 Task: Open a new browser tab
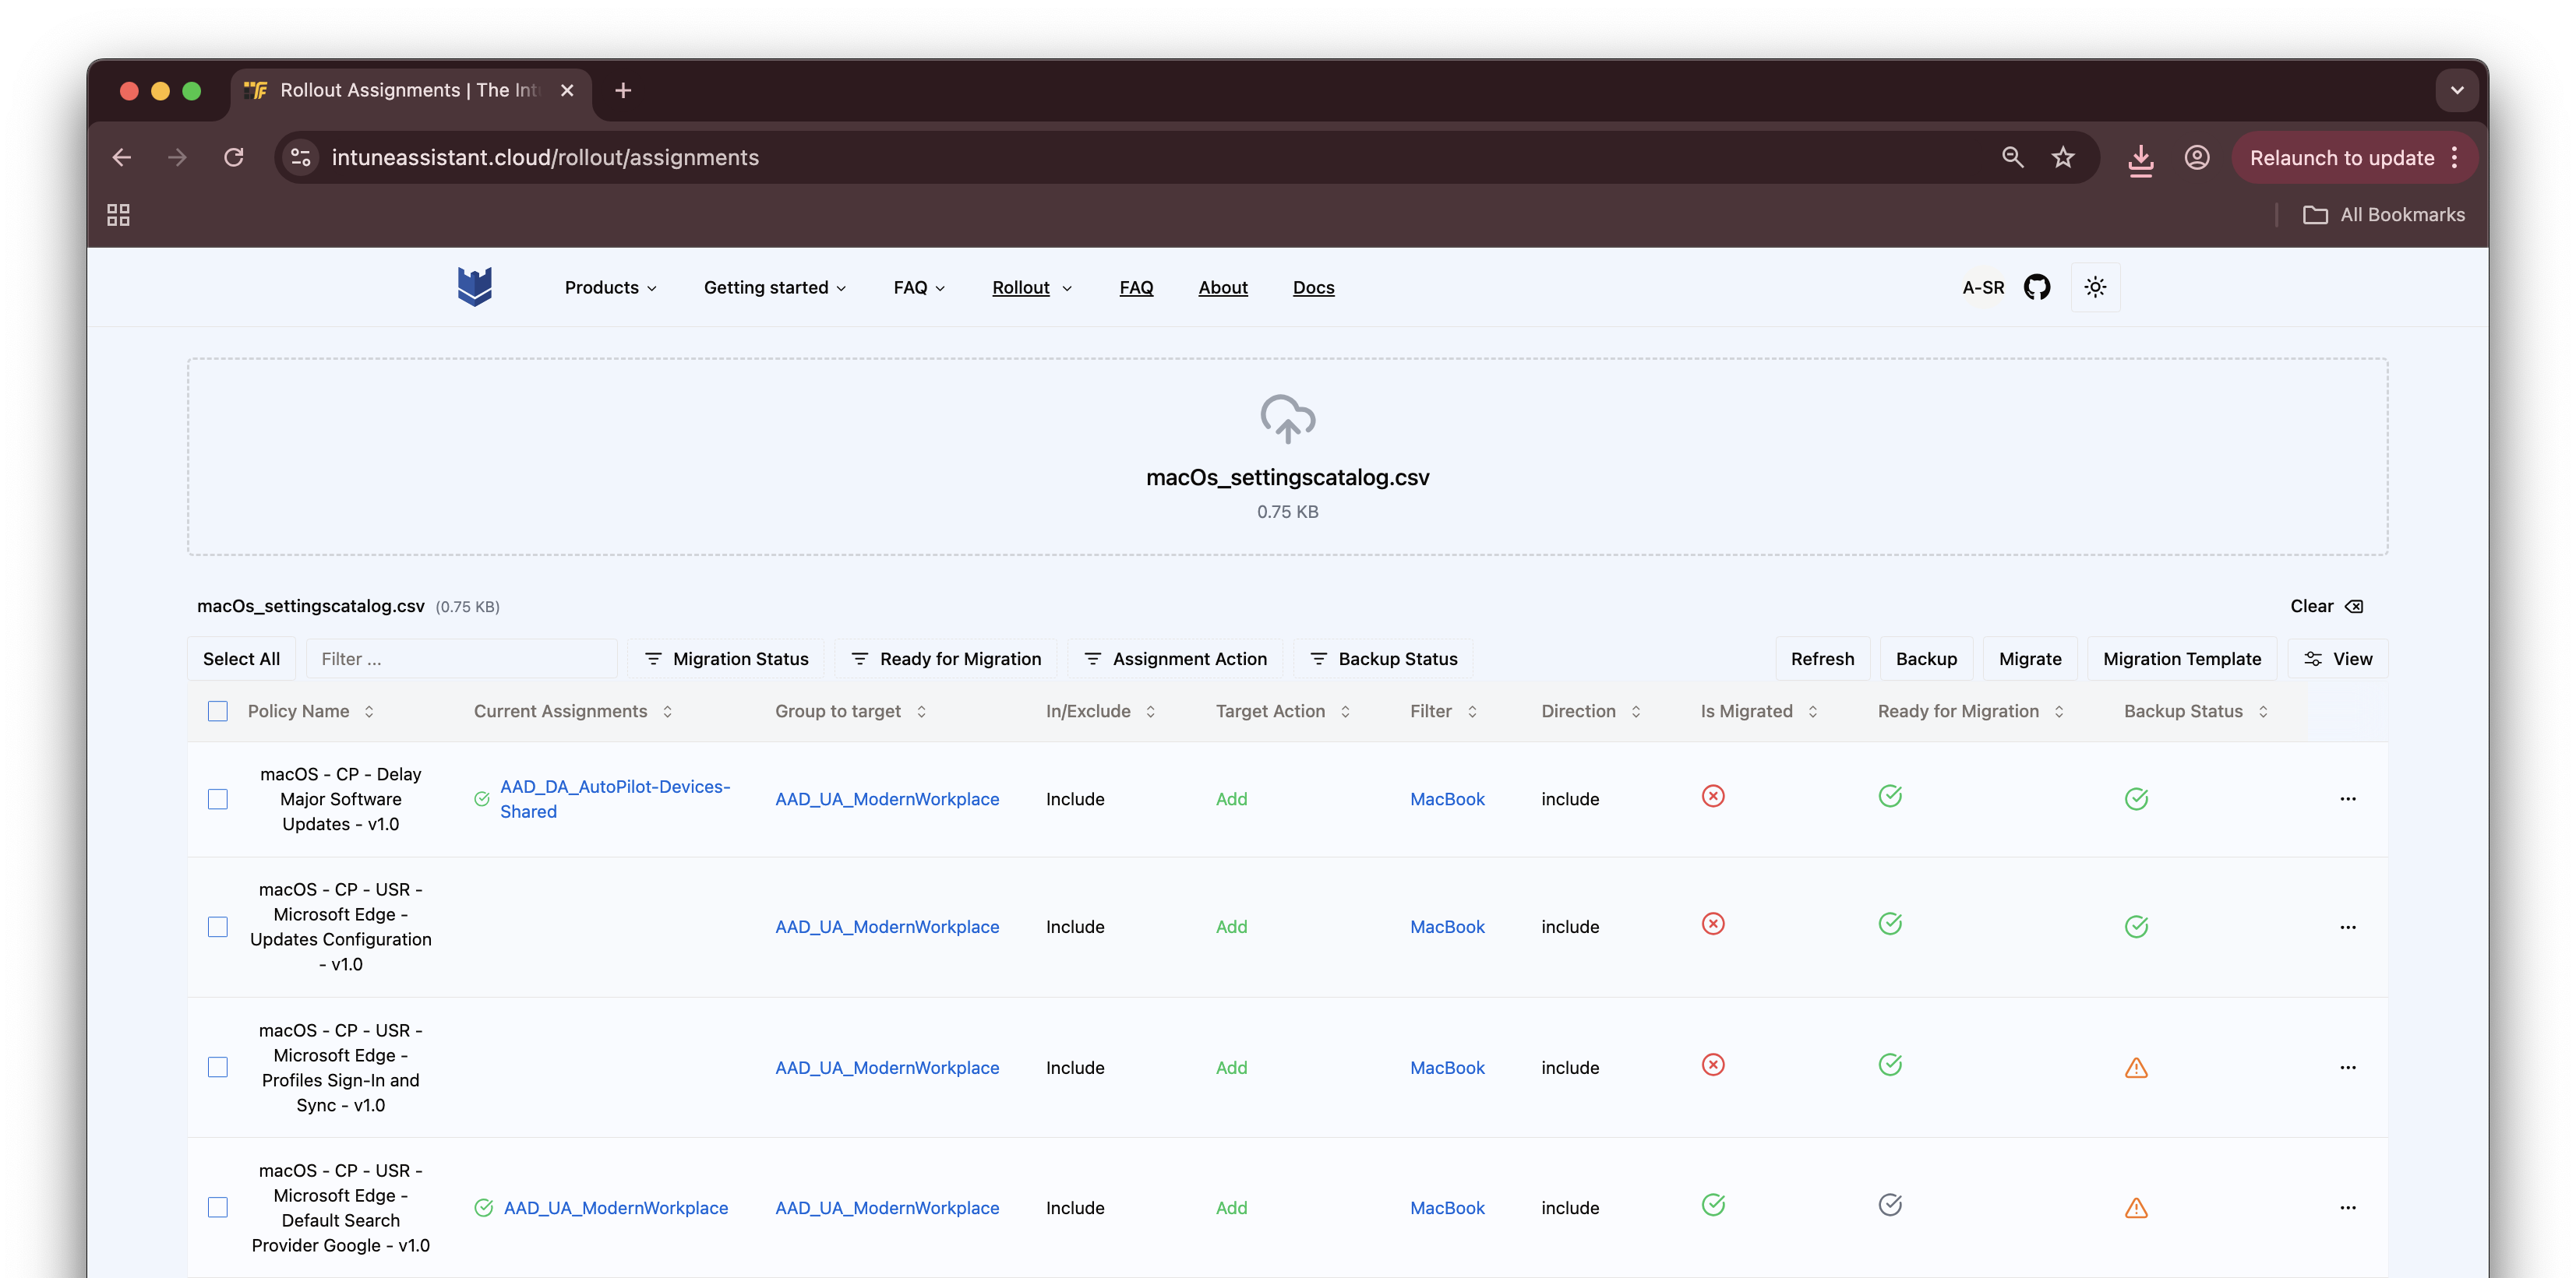click(x=623, y=91)
